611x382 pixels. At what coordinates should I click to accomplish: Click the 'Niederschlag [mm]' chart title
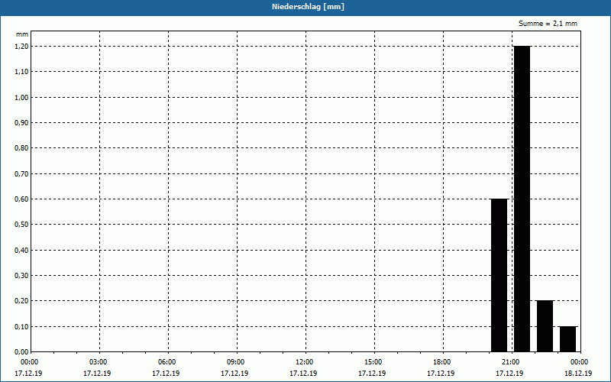pyautogui.click(x=308, y=7)
